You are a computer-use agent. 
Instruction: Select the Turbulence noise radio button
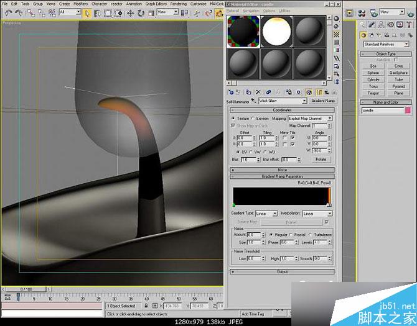click(311, 235)
